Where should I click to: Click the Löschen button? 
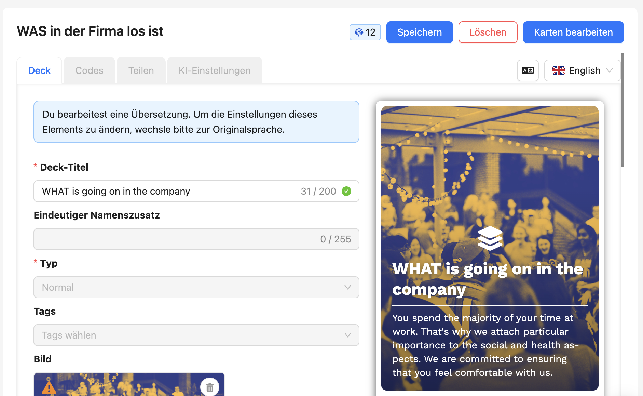click(x=488, y=32)
